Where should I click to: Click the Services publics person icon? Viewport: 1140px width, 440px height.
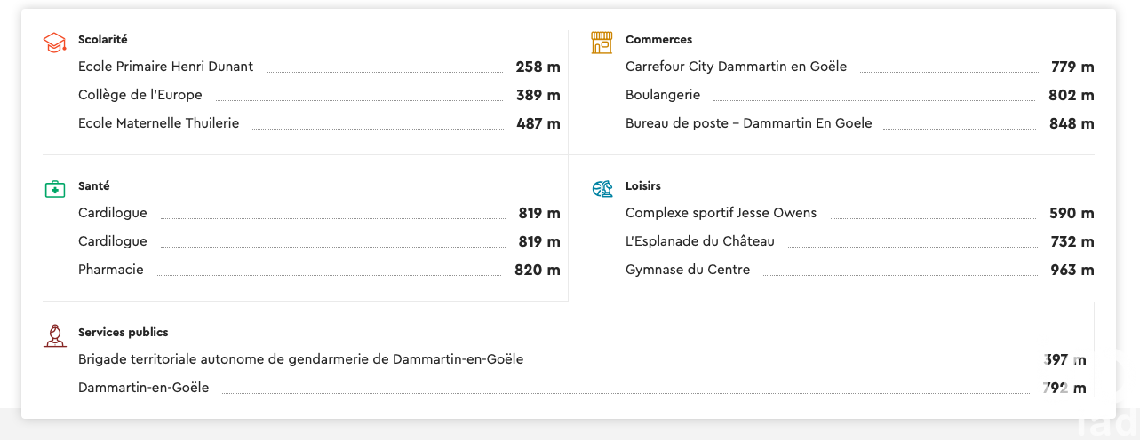pyautogui.click(x=55, y=334)
